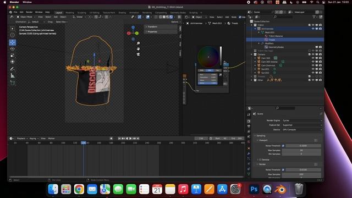352x198 pixels.
Task: Open Photoshop from the macOS dock
Action: point(254,189)
